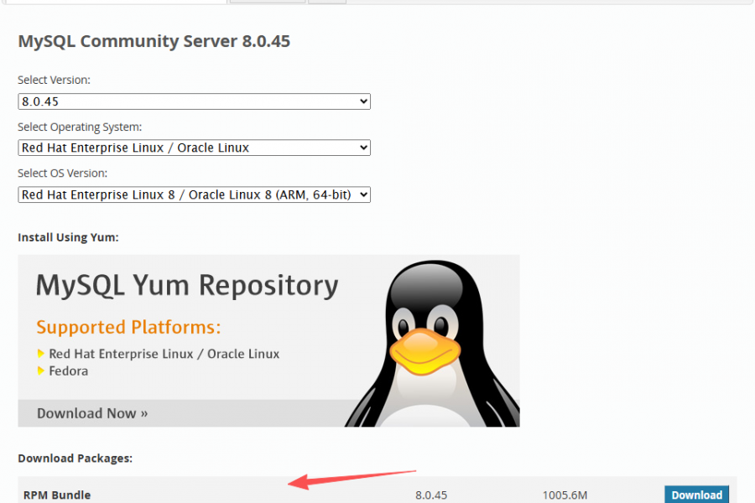
Task: Expand the Select Operating System dropdown
Action: pyautogui.click(x=193, y=148)
